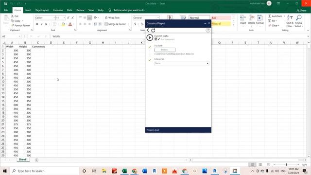This screenshot has height=175, width=311.
Task: Switch to the Formulas tab
Action: point(58,10)
